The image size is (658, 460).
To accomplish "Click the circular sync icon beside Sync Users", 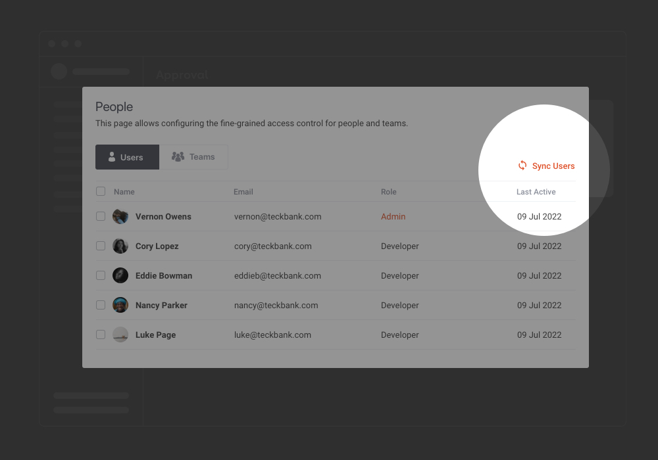I will click(522, 166).
